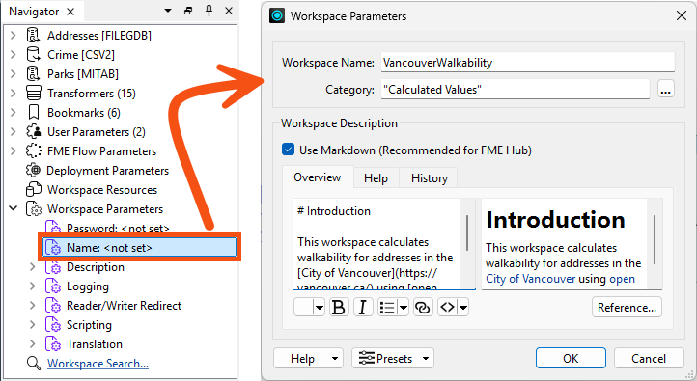Click the Deployment Parameters gear icon

pyautogui.click(x=33, y=170)
